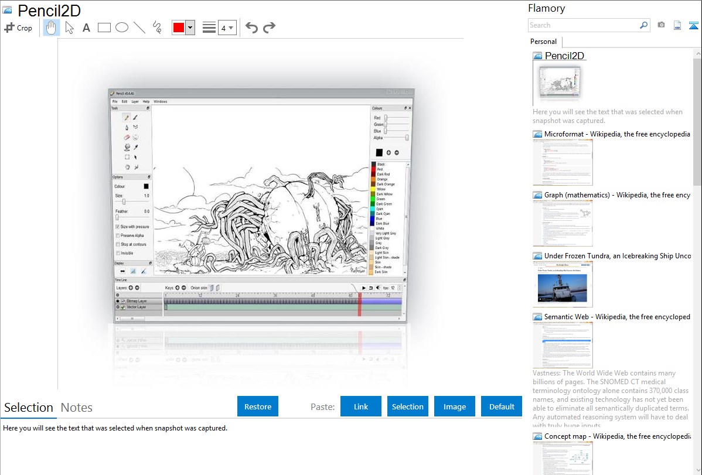Select the arrow pointer tool
The width and height of the screenshot is (702, 475).
point(69,28)
